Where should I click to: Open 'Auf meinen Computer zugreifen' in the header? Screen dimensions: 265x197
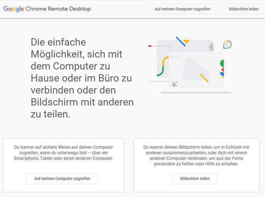point(182,9)
